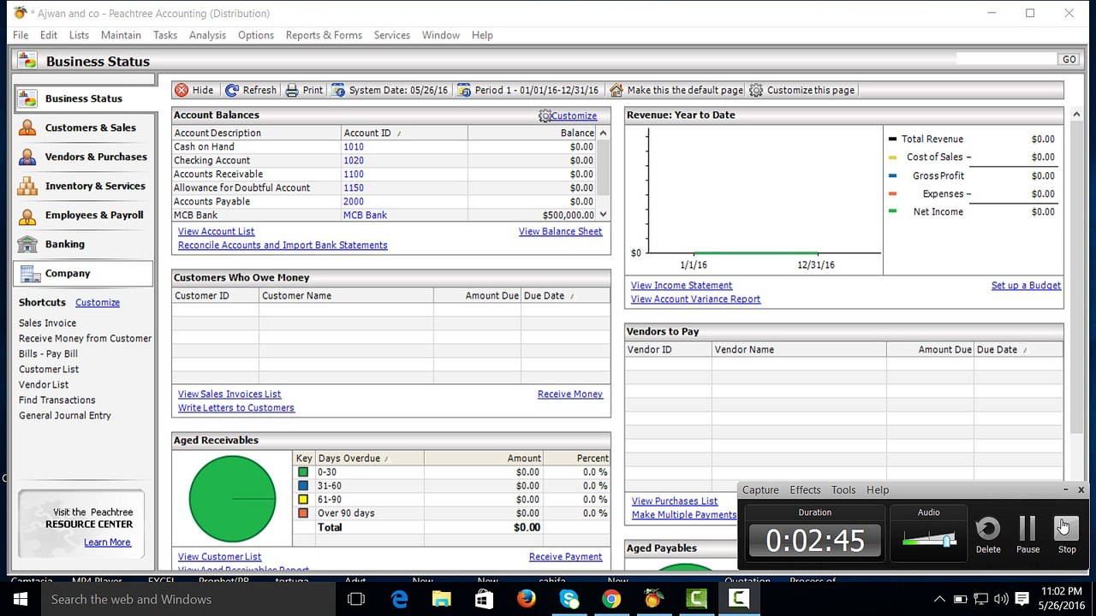Image resolution: width=1096 pixels, height=616 pixels.
Task: Pause the screen recording
Action: tap(1027, 535)
